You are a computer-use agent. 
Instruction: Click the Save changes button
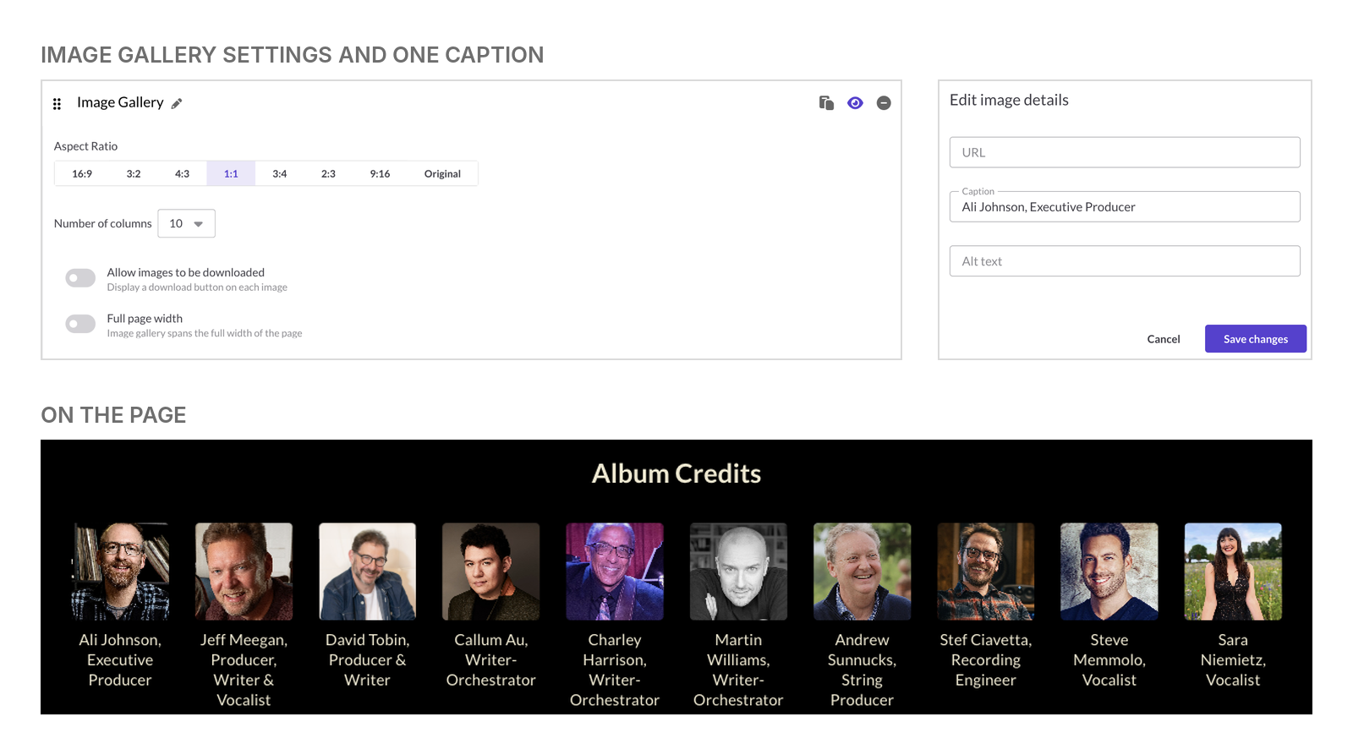[1256, 339]
